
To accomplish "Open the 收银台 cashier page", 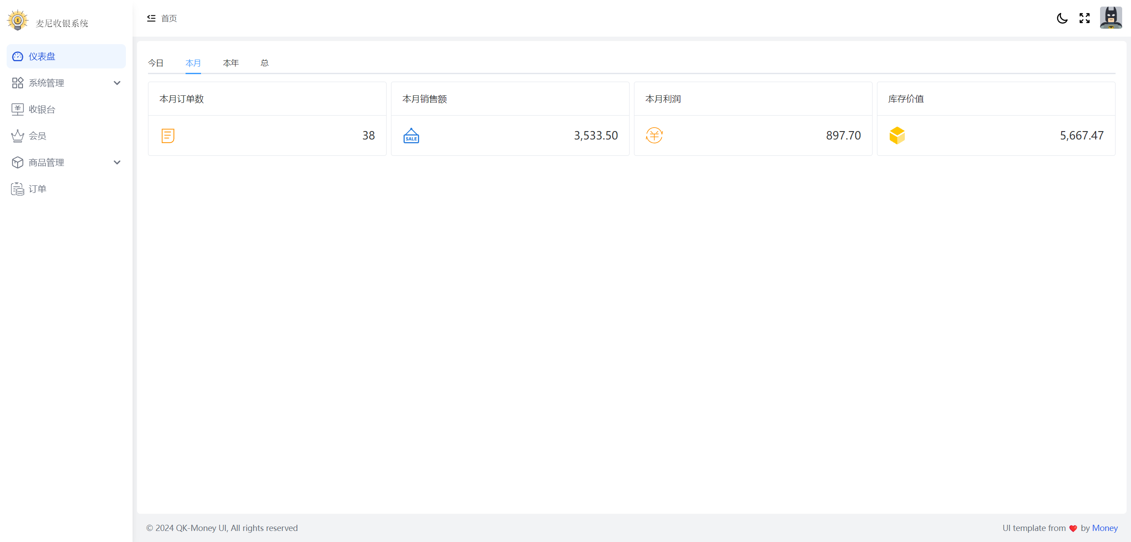I will [42, 109].
